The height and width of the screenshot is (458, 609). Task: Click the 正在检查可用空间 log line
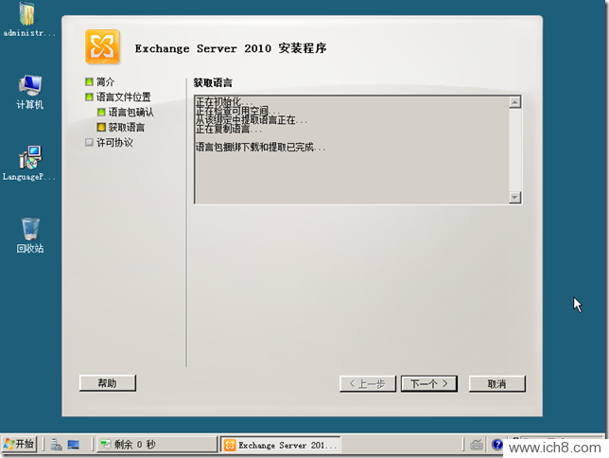pos(237,111)
